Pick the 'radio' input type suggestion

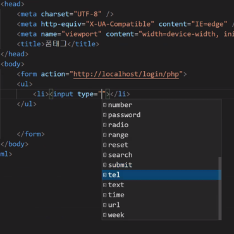161,125
